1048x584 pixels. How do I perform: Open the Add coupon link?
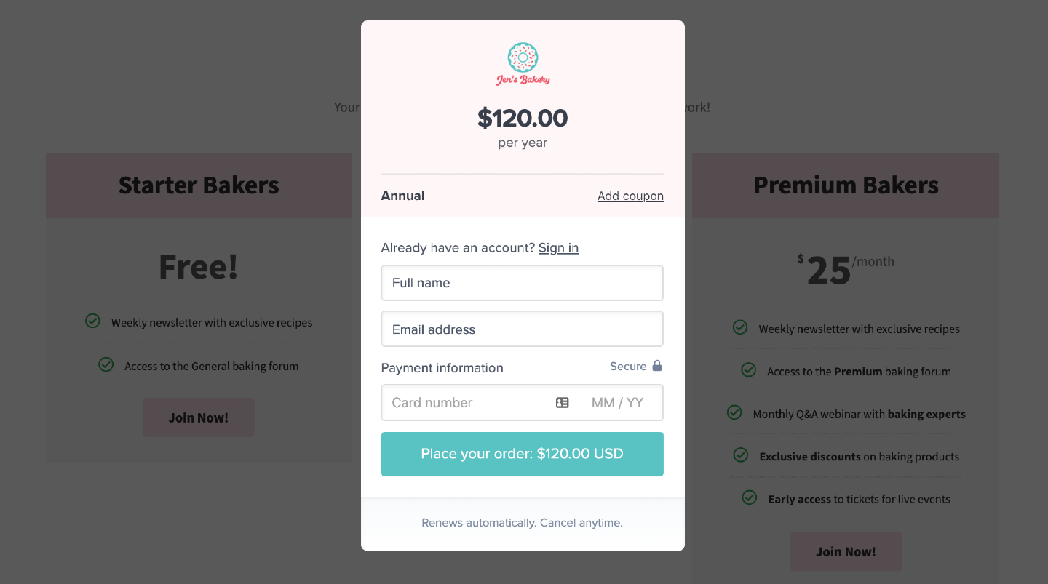click(x=630, y=196)
